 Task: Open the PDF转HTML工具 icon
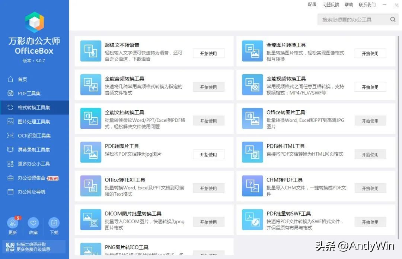252,152
